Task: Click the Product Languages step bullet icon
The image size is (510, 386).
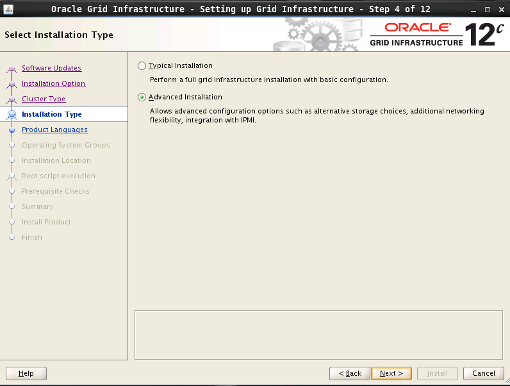Action: [x=12, y=130]
